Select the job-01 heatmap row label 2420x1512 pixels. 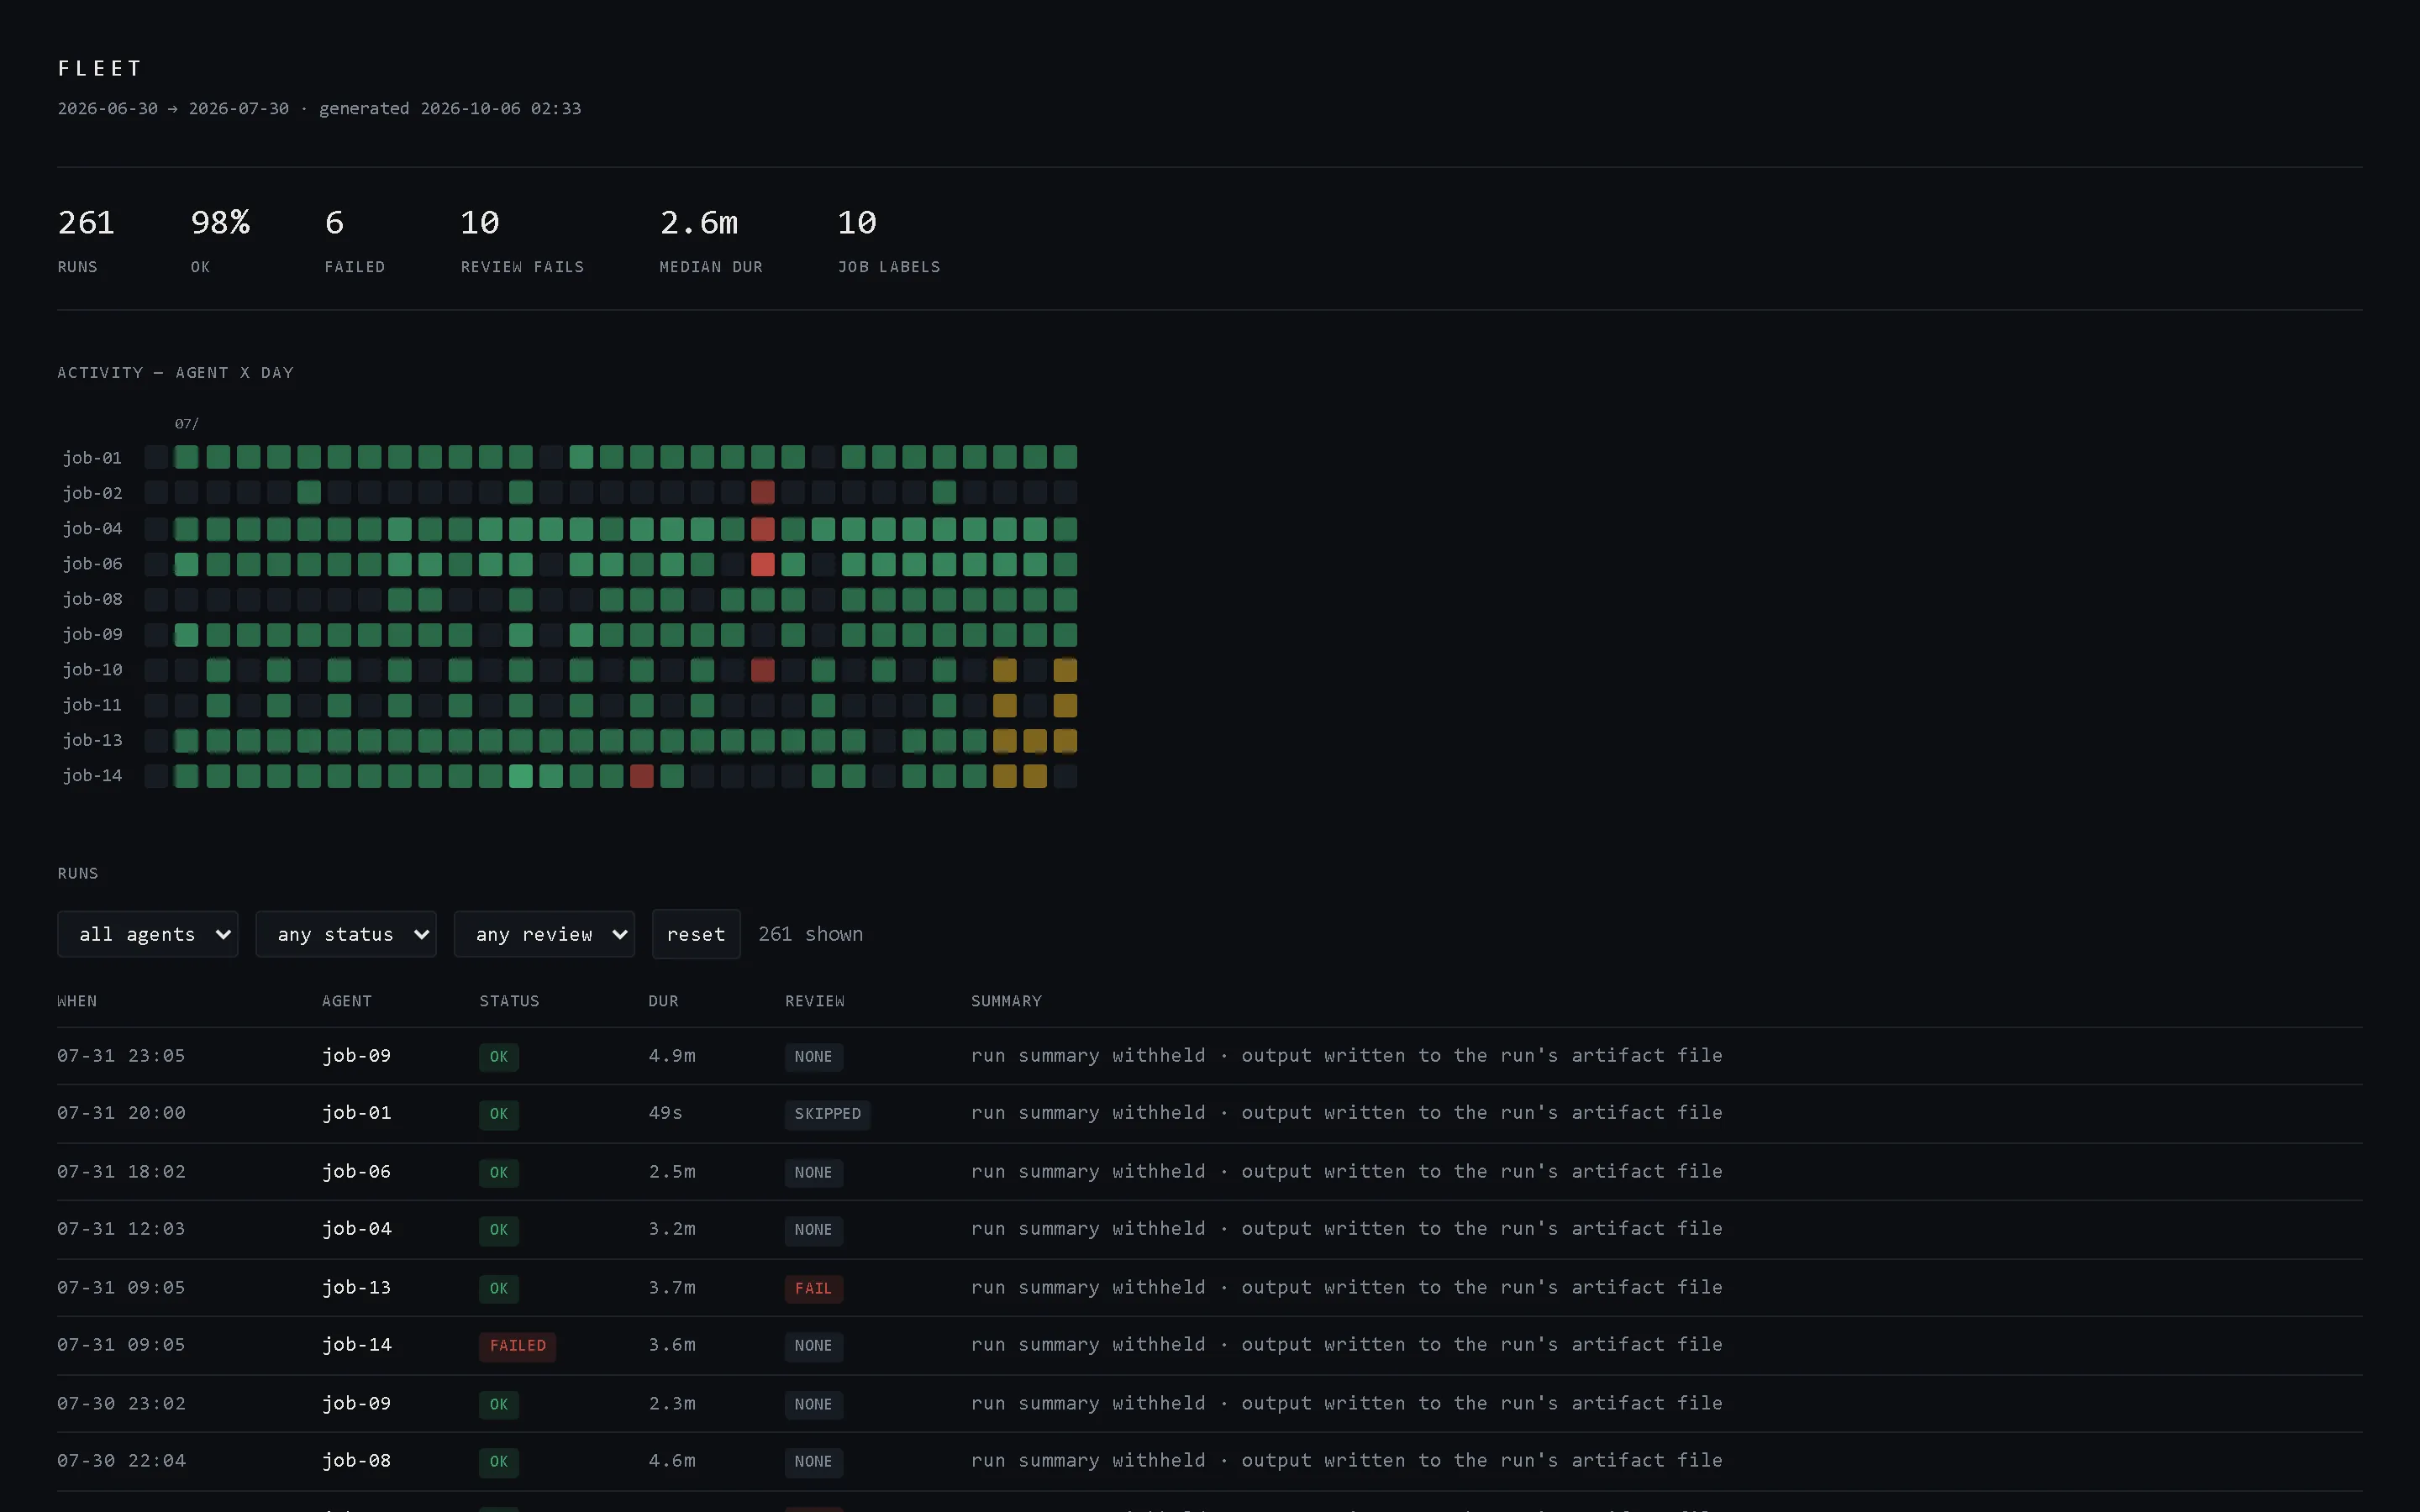92,458
